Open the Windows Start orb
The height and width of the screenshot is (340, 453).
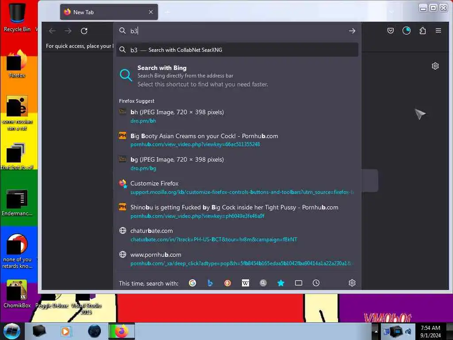click(x=12, y=331)
